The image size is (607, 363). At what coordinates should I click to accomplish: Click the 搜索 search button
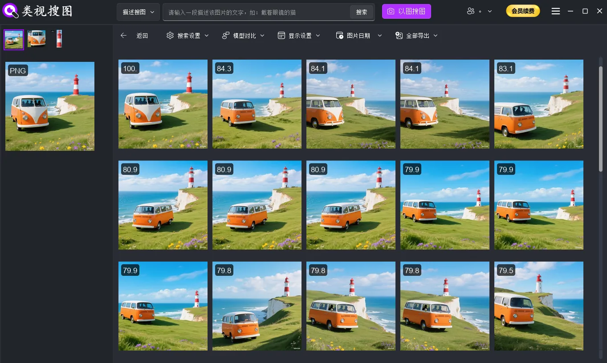coord(361,12)
